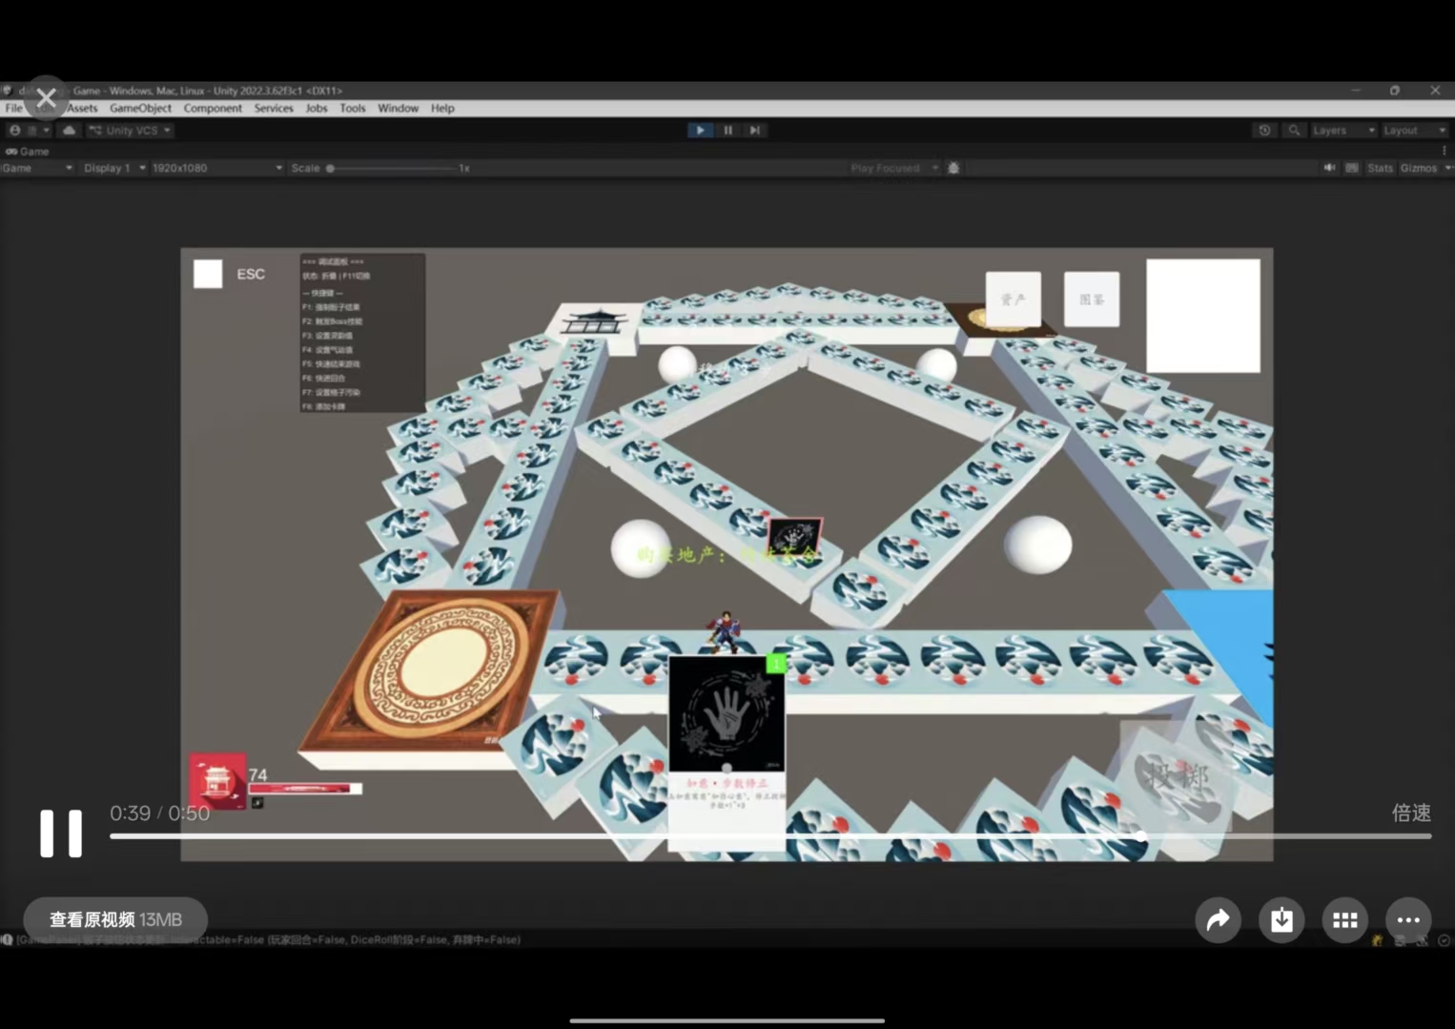The image size is (1455, 1029).
Task: Click the white ESC square button in game
Action: 208,275
